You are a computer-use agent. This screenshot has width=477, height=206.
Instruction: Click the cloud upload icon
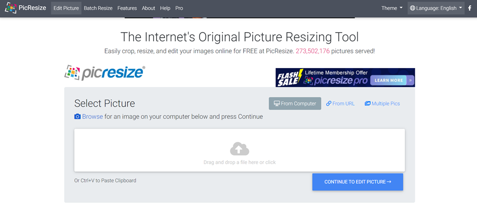click(x=239, y=149)
